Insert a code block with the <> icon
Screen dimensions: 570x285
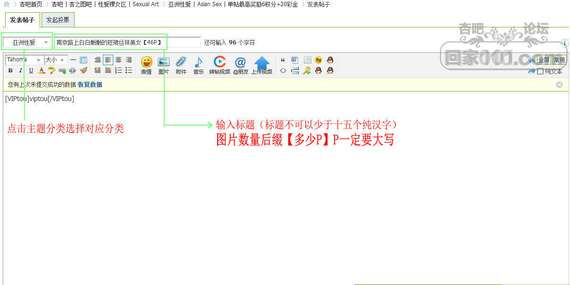283,71
